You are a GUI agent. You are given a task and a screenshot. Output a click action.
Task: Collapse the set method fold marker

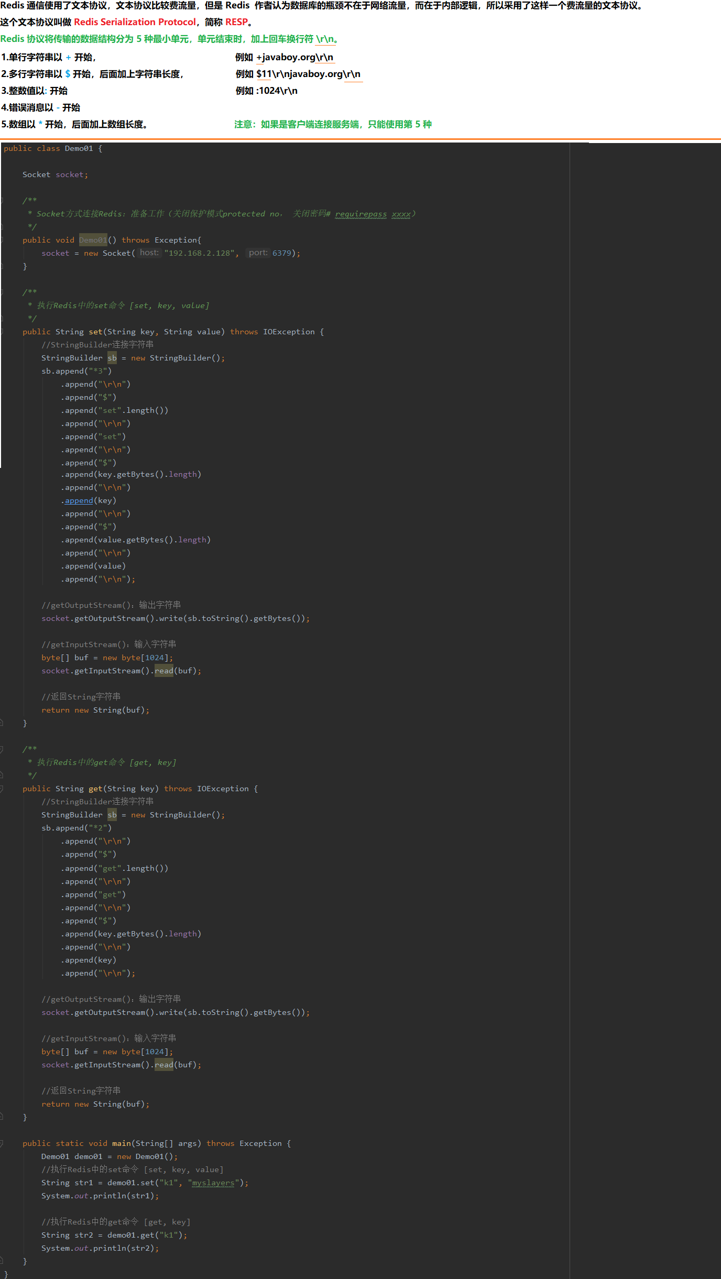click(2, 332)
